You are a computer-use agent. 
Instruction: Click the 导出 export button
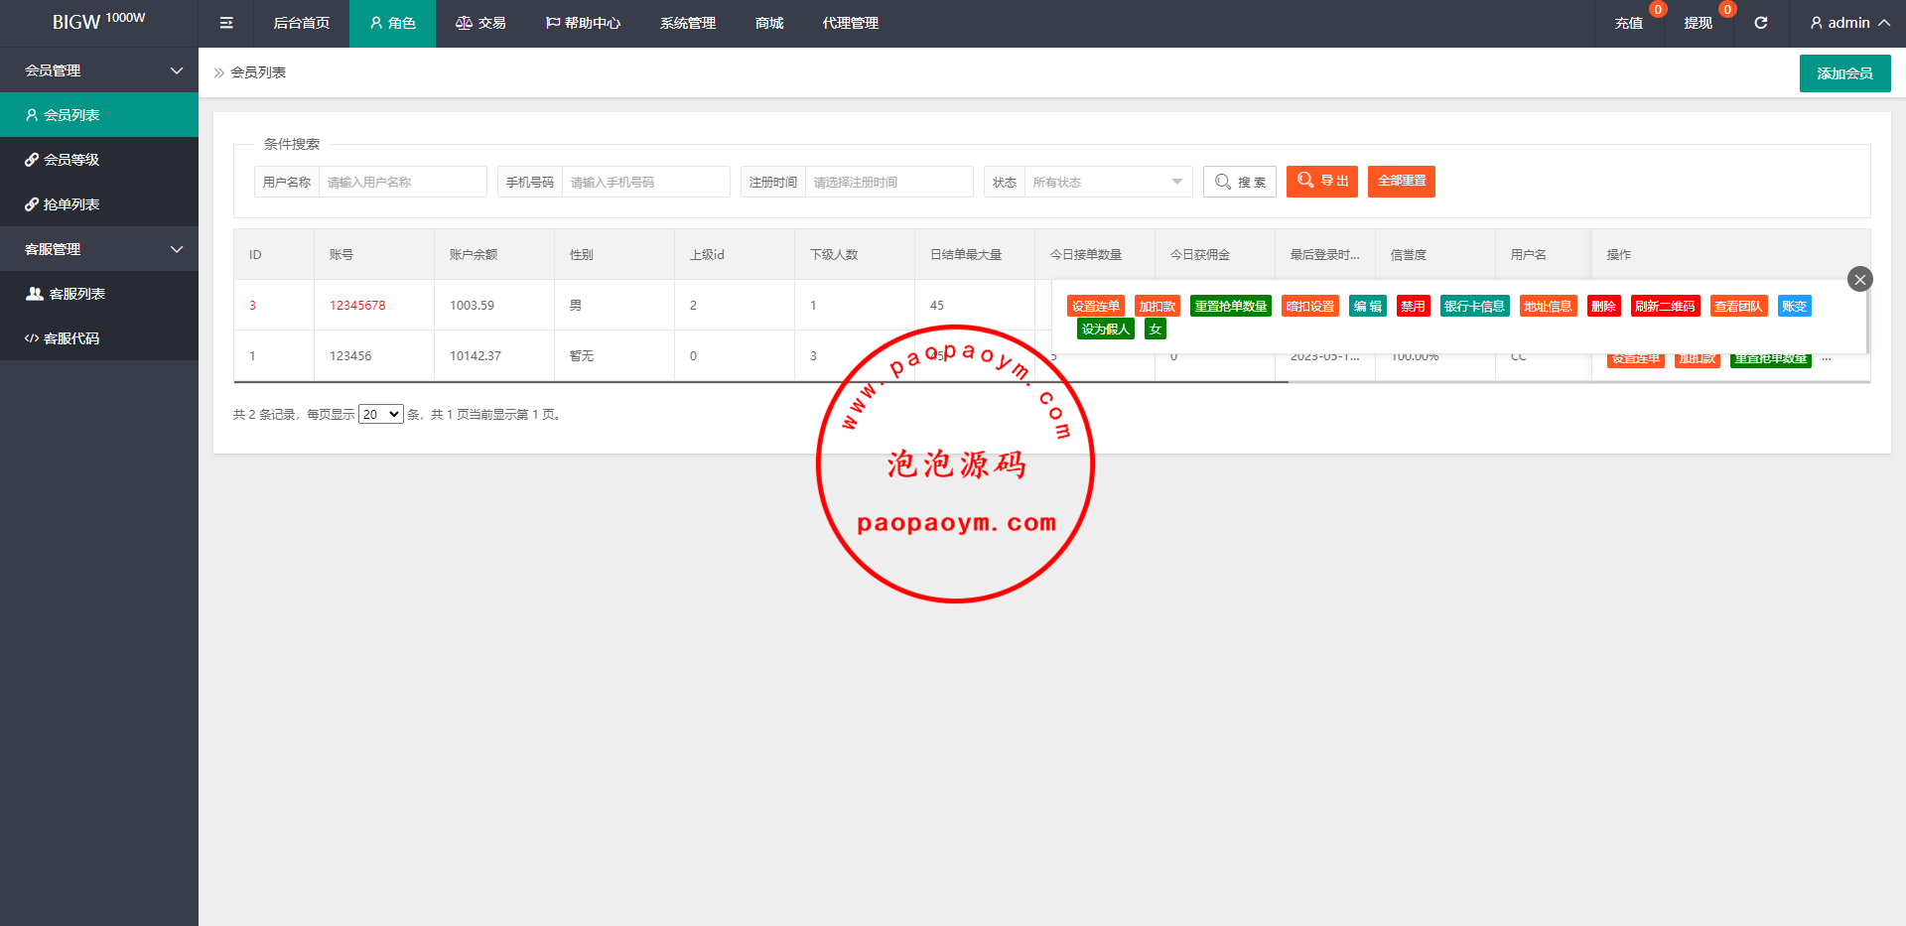coord(1321,181)
